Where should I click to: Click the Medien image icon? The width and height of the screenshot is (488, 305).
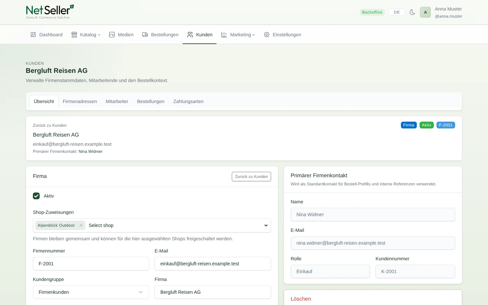tap(112, 35)
